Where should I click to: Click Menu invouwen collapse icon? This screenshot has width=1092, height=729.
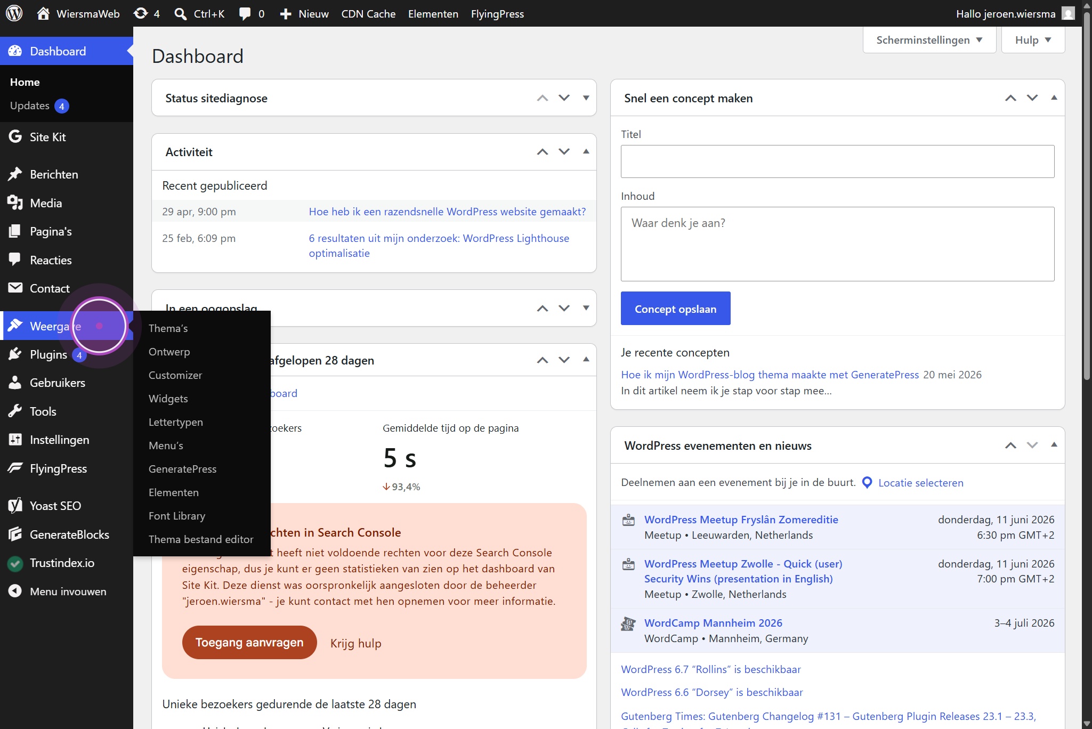pyautogui.click(x=15, y=591)
